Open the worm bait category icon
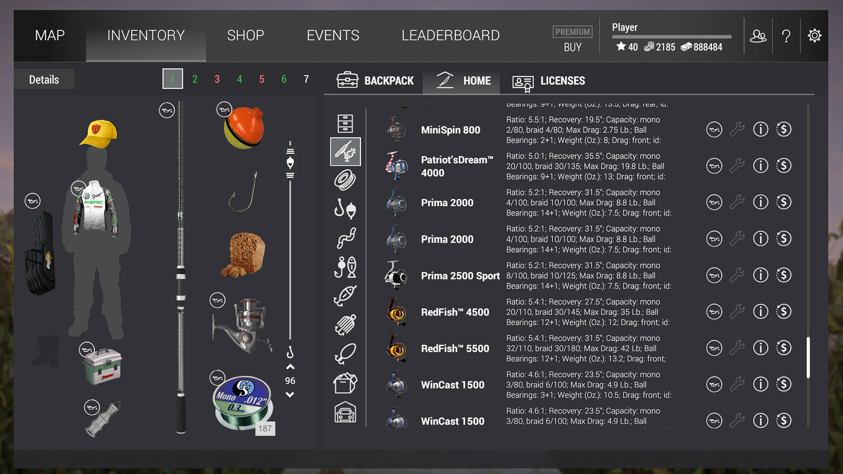The height and width of the screenshot is (474, 843). click(x=346, y=238)
